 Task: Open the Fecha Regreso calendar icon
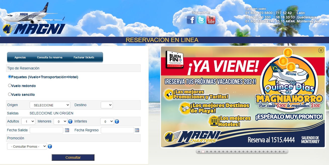coord(137,130)
